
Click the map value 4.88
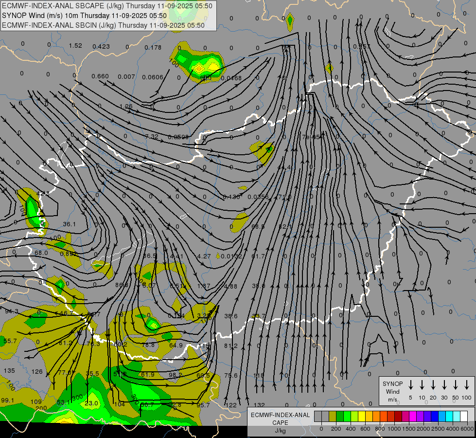pos(230,286)
